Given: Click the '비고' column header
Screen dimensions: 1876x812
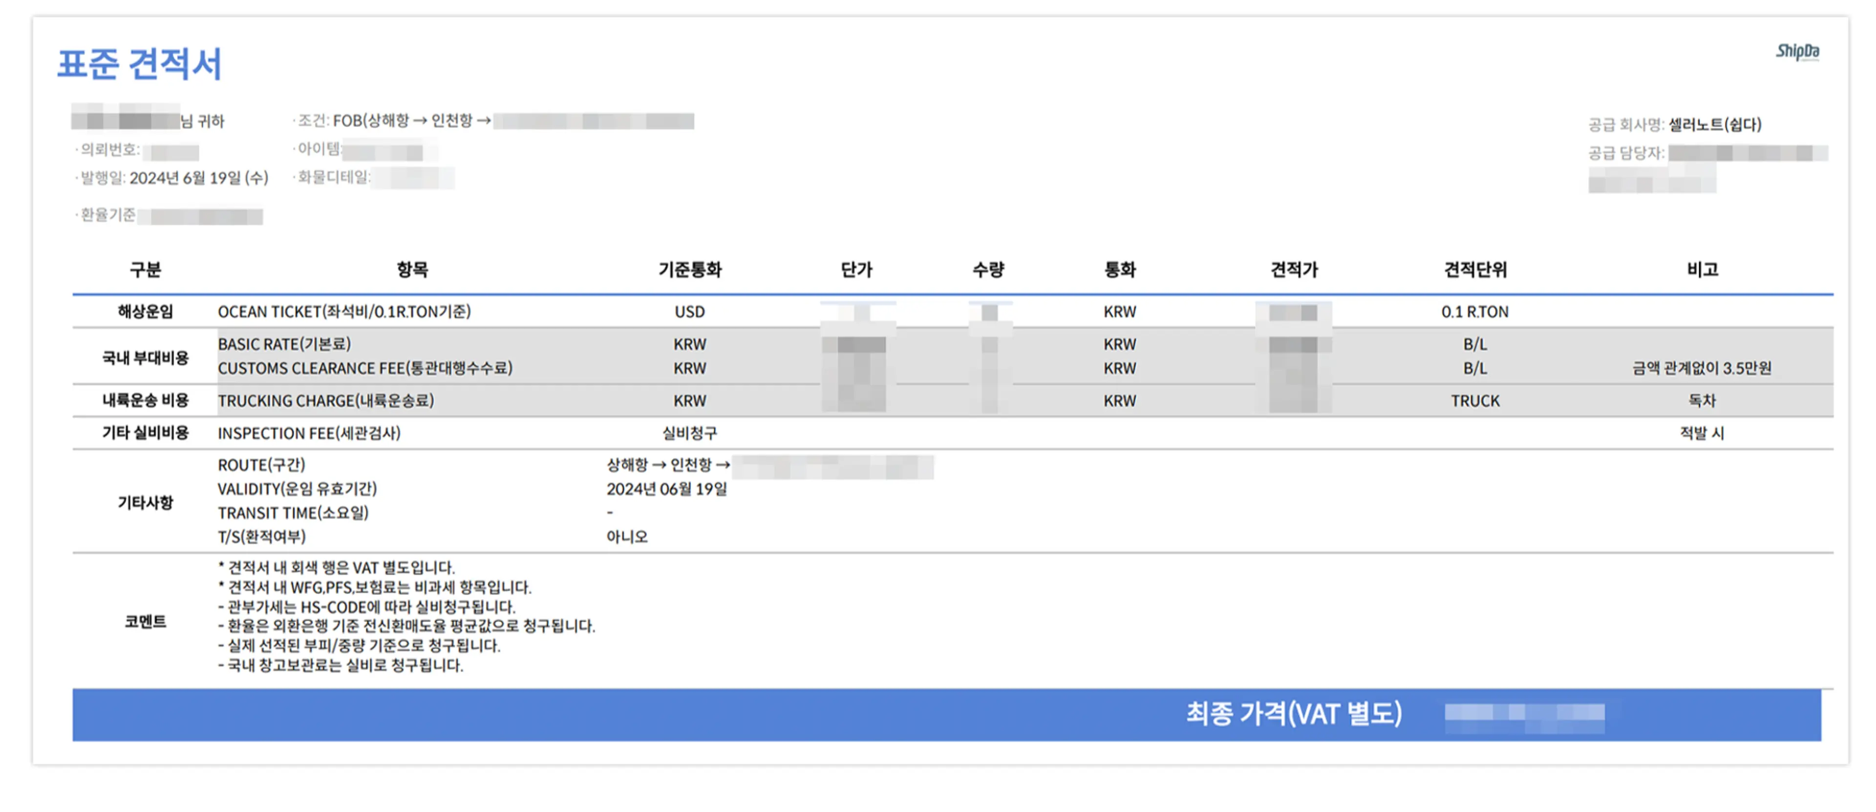Looking at the screenshot, I should [x=1702, y=270].
